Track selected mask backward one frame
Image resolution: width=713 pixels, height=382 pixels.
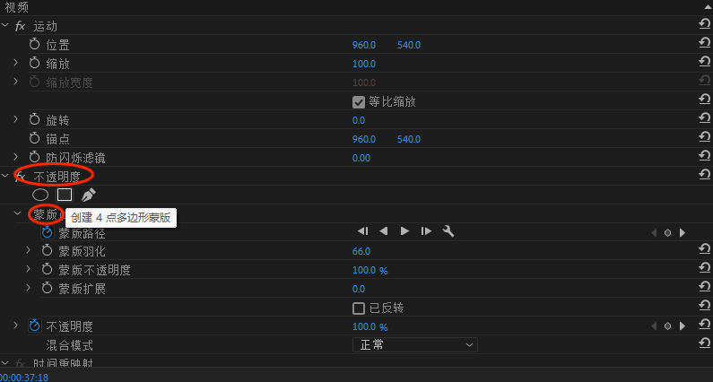pyautogui.click(x=363, y=231)
